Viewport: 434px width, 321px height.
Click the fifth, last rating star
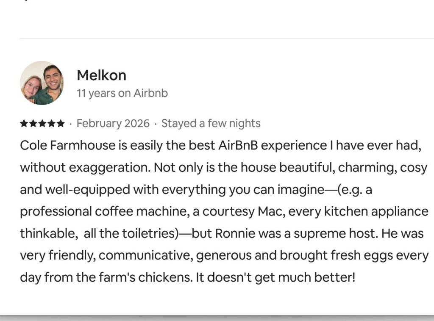pyautogui.click(x=61, y=124)
